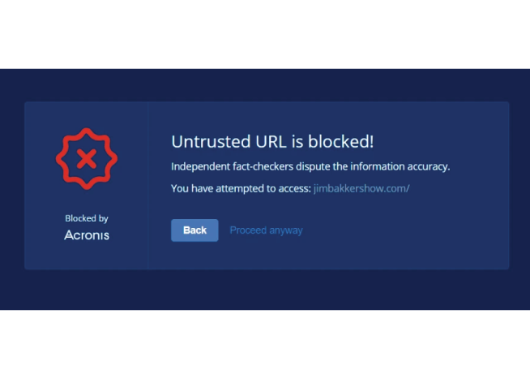This screenshot has width=530, height=370.
Task: Click the red X cross inside the badge
Action: 87,159
